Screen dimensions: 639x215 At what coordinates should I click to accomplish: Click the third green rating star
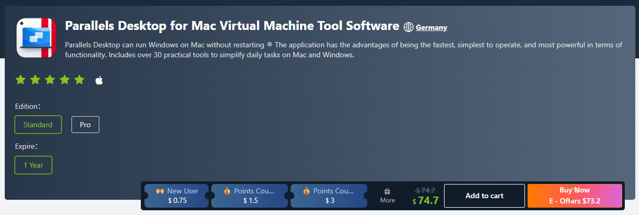pyautogui.click(x=50, y=80)
